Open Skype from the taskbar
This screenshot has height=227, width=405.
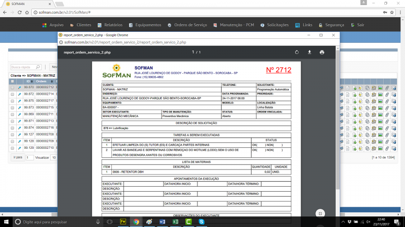click(x=201, y=221)
